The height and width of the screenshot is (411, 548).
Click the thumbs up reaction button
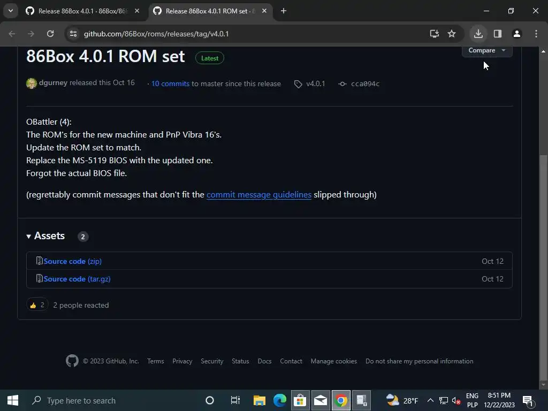[x=37, y=305]
